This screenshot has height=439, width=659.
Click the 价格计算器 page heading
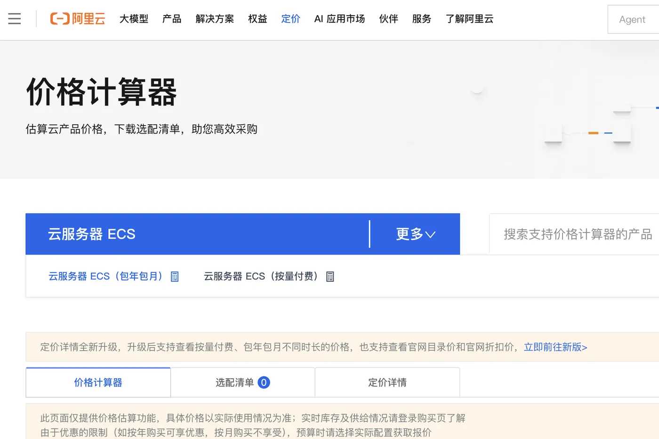coord(101,92)
